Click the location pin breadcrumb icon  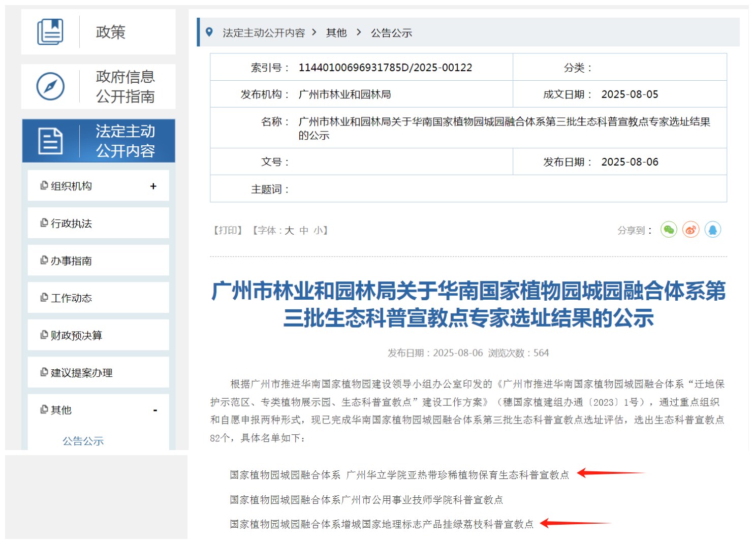[209, 33]
